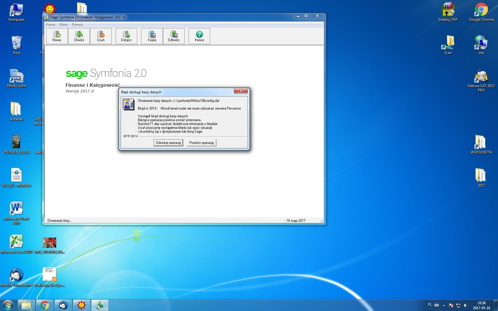Screen dimensions: 498x311
Task: Open the Windows Start menu
Action: [8, 305]
